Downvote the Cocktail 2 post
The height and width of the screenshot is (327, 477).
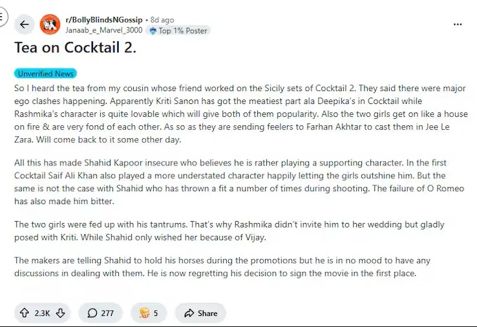[x=60, y=313]
